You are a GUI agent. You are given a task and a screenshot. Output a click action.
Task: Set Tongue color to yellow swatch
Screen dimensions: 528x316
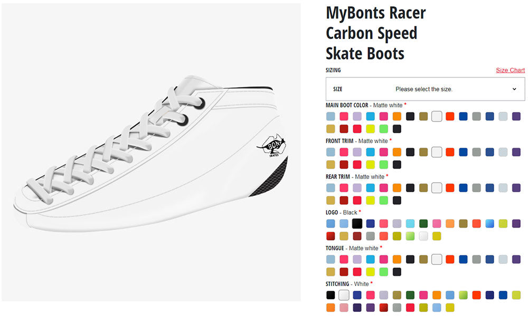click(x=371, y=272)
